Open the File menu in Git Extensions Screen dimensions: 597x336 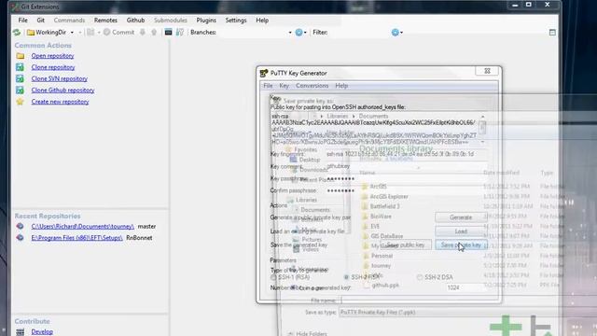tap(22, 21)
